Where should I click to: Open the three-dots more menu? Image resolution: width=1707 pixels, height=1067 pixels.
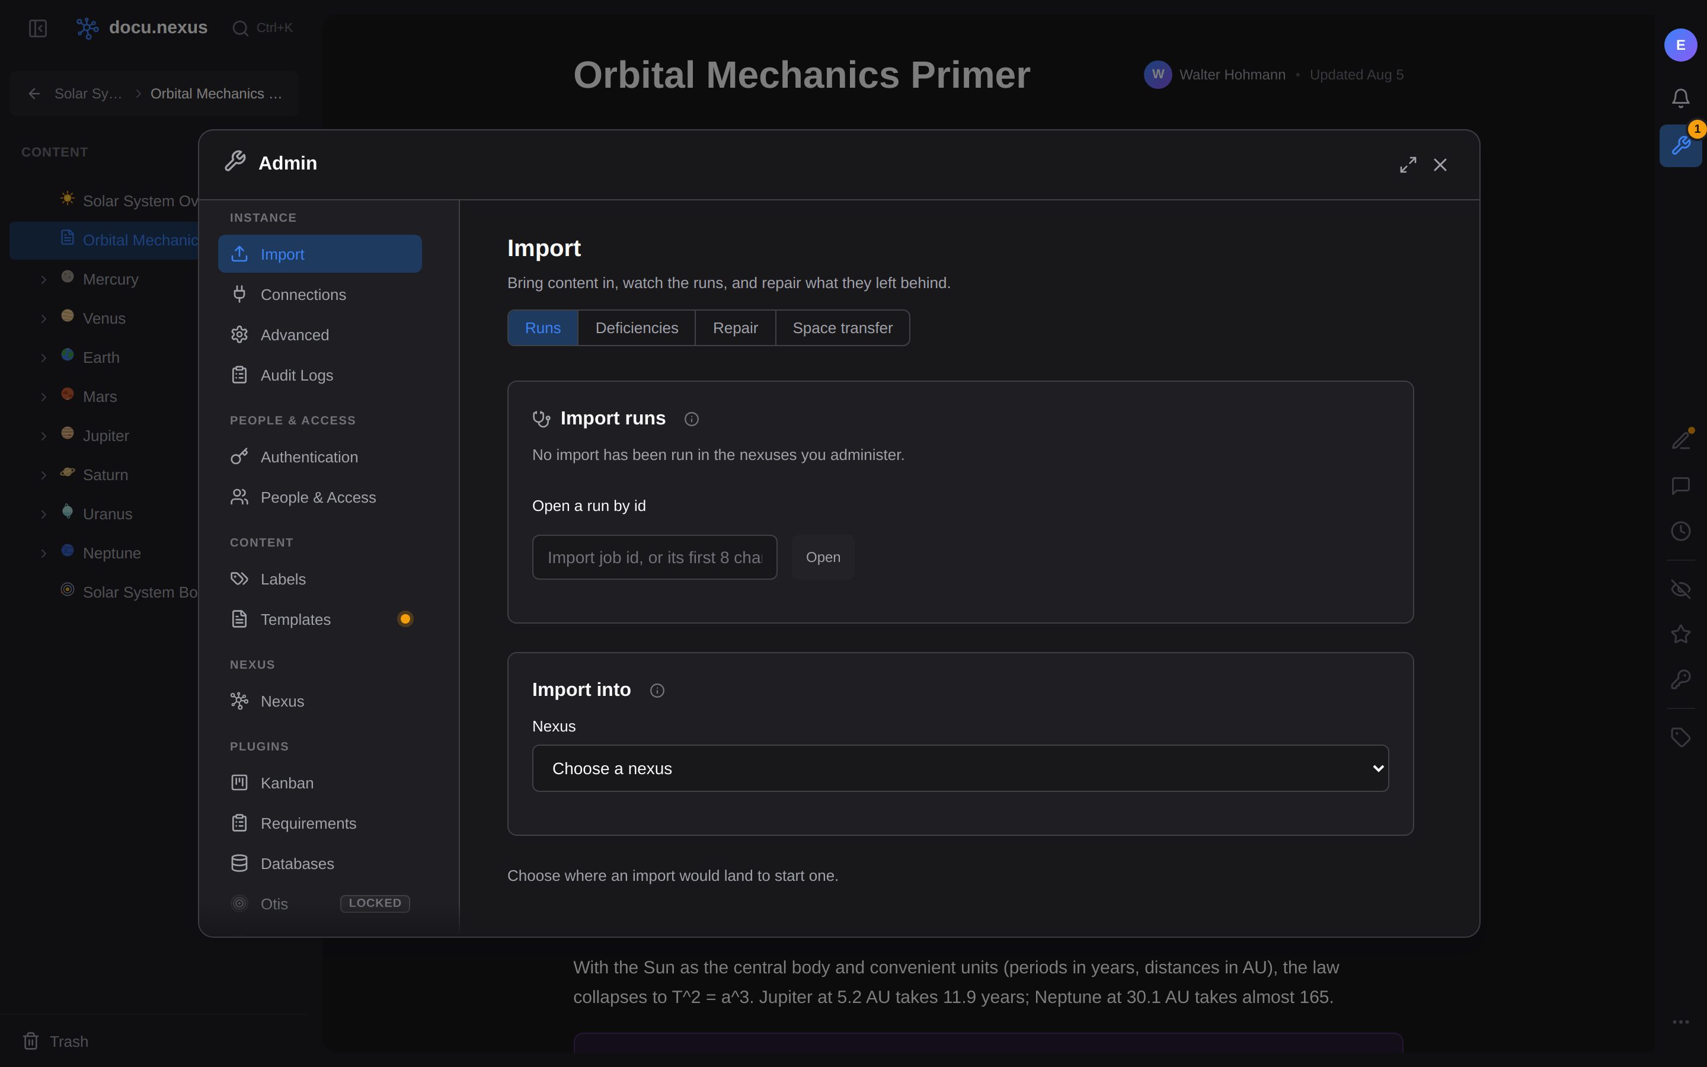coord(1681,1022)
